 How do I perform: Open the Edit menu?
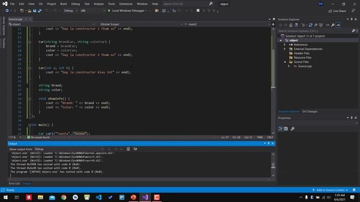(x=21, y=4)
